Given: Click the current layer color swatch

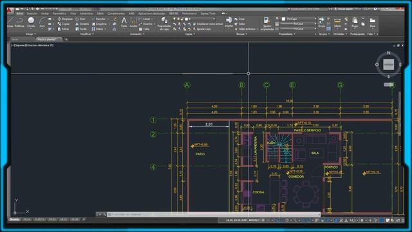Looking at the screenshot, I should pyautogui.click(x=186, y=19).
